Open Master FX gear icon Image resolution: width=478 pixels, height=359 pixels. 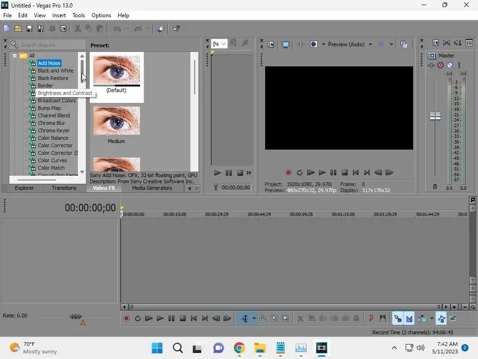440,65
